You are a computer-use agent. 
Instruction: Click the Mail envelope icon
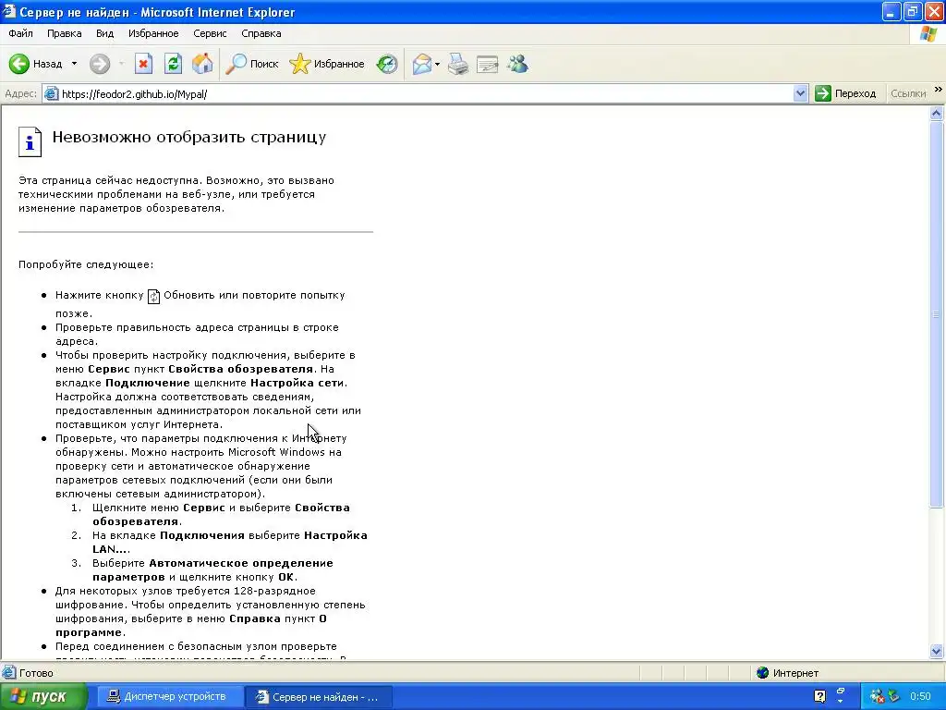point(422,64)
